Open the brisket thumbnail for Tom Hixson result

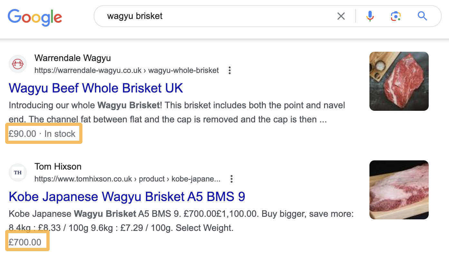[x=399, y=190]
